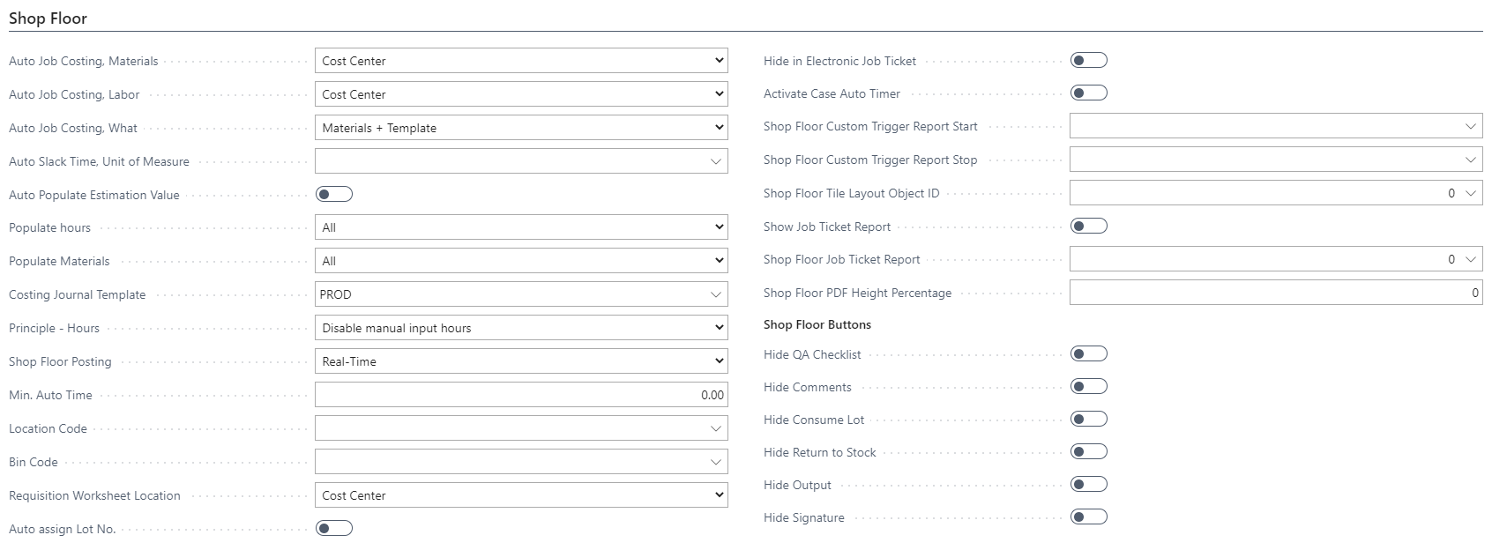Enable Hide Signature toggle
Image resolution: width=1492 pixels, height=550 pixels.
[1089, 517]
